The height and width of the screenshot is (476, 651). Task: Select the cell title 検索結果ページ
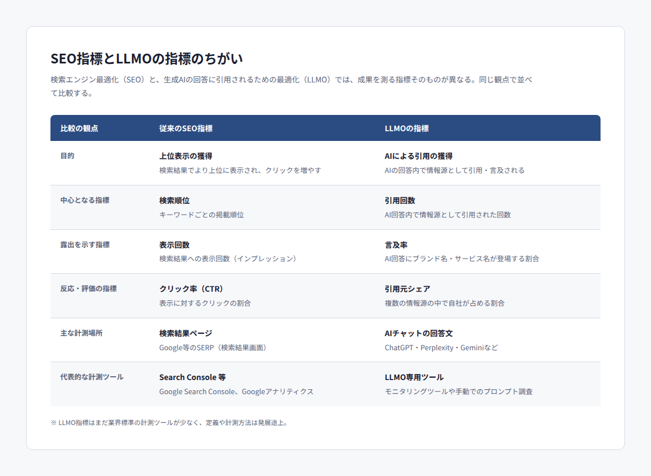(x=186, y=333)
